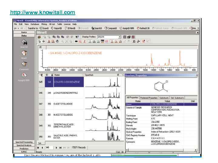Expand the Spectral Processing section
This screenshot has height=163, width=218.
coord(24,142)
